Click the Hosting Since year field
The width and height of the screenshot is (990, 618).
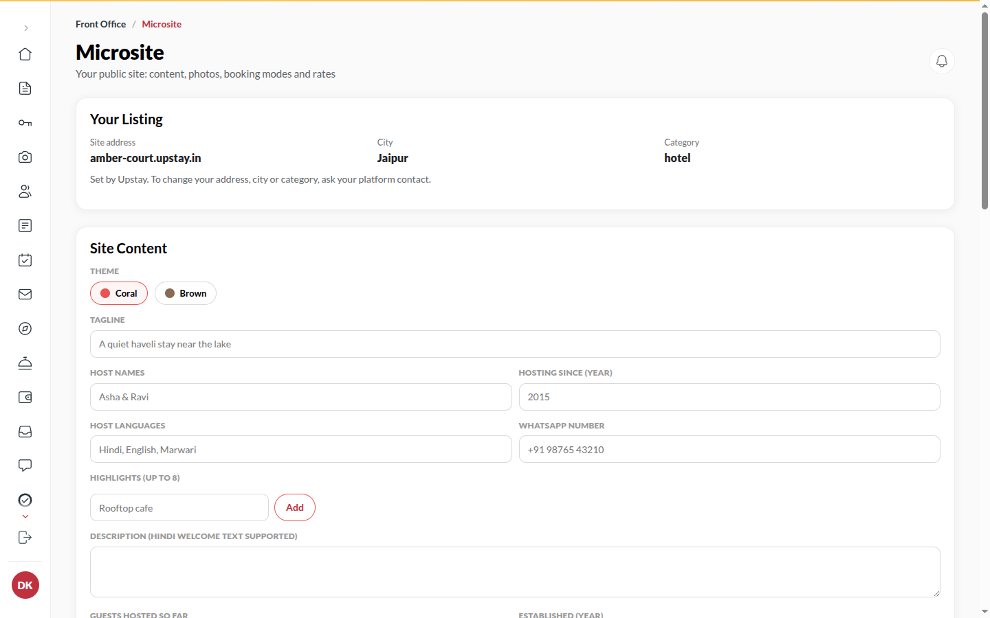(x=729, y=397)
